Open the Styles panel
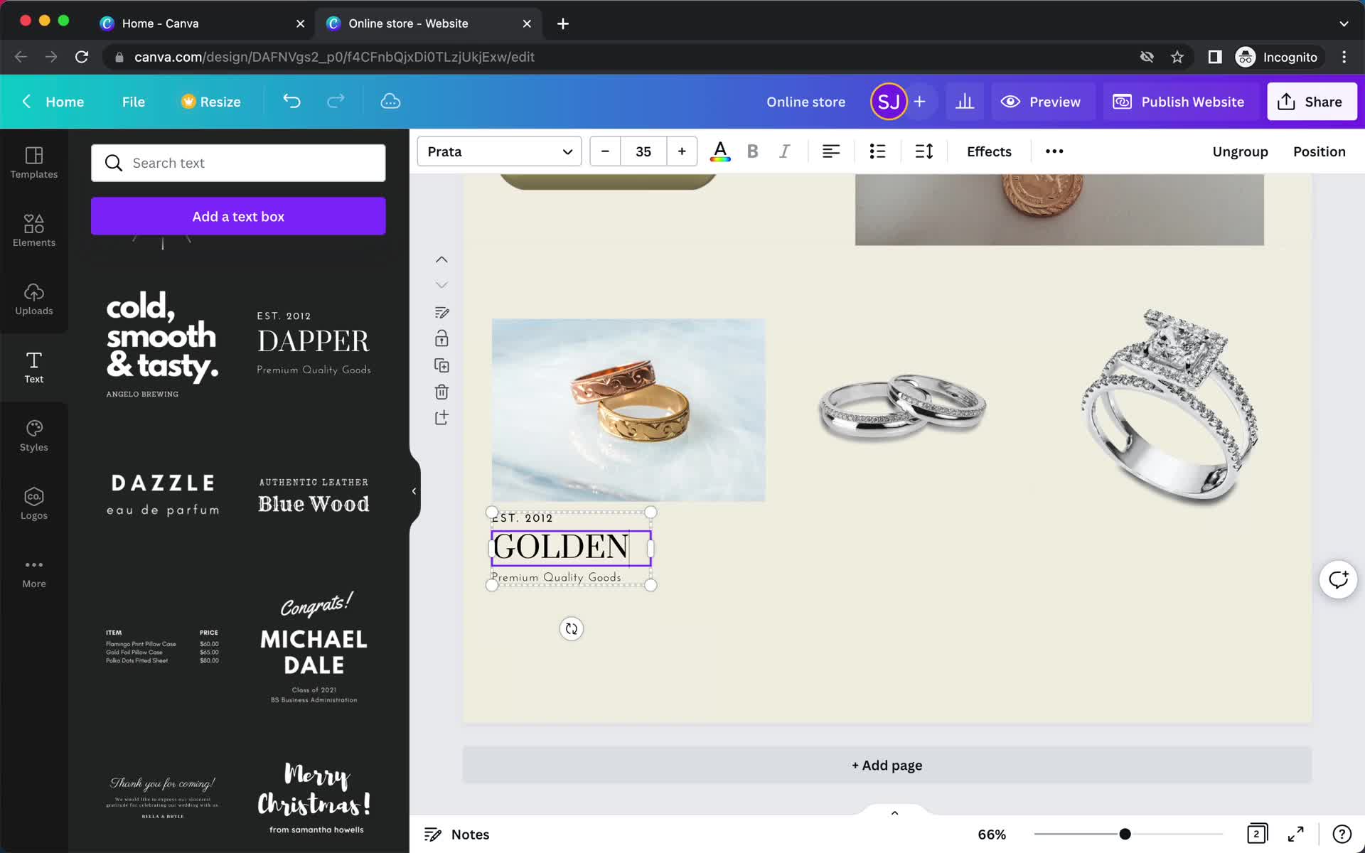Image resolution: width=1365 pixels, height=853 pixels. click(33, 436)
